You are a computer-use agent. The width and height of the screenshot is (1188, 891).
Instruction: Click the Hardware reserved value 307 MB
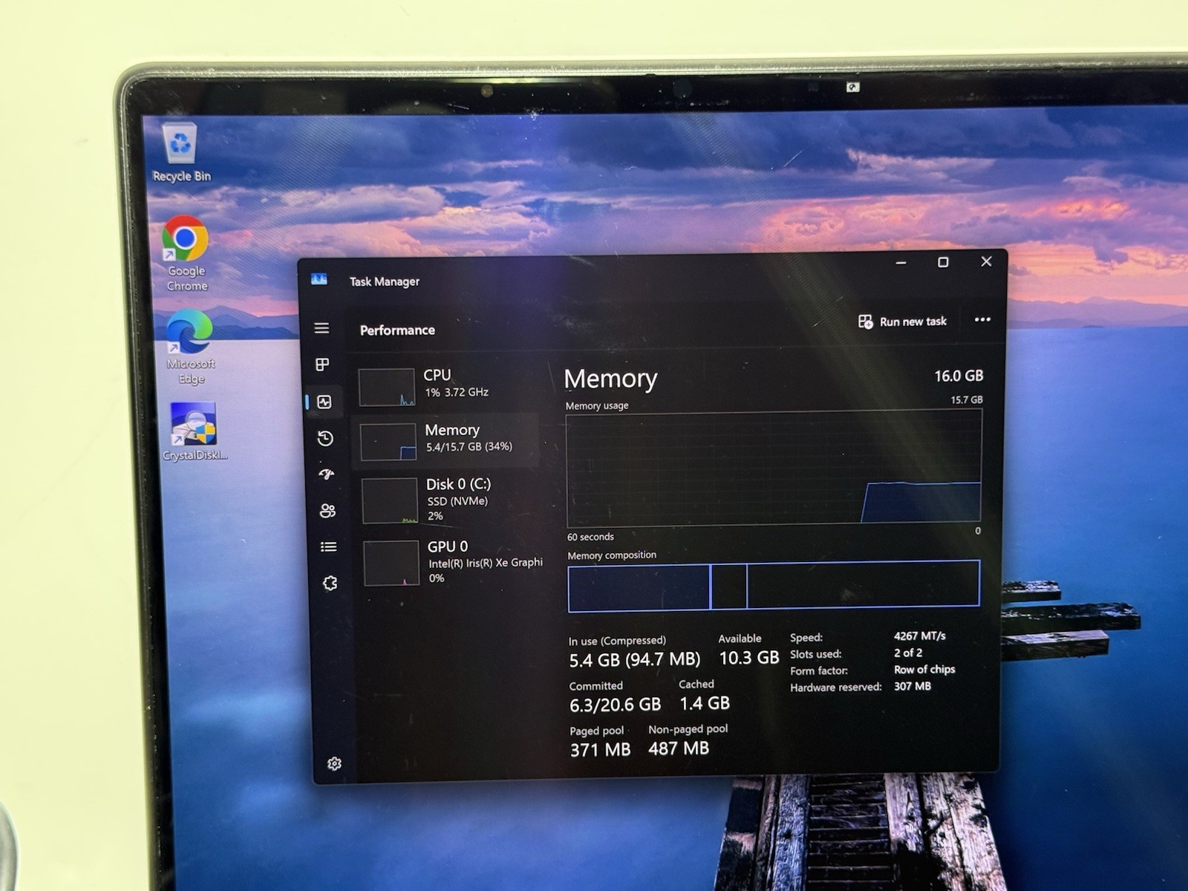coord(913,686)
